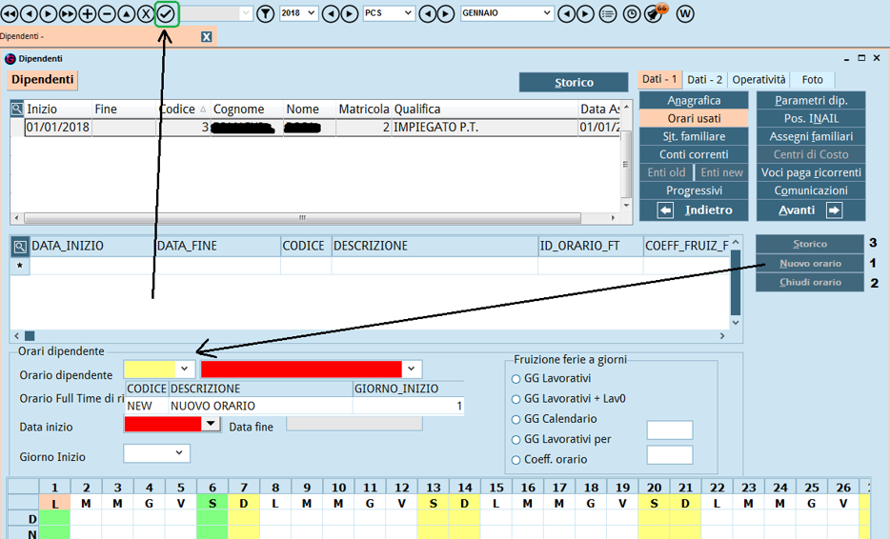Open the yellow Orario dipendente code dropdown

185,369
